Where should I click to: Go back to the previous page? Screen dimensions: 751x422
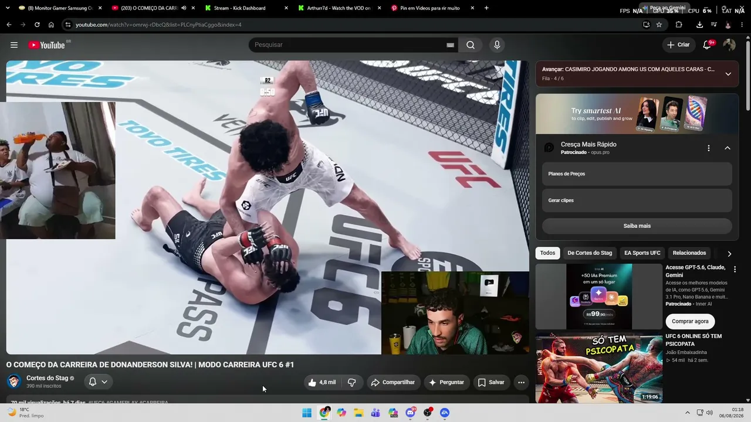click(x=9, y=25)
